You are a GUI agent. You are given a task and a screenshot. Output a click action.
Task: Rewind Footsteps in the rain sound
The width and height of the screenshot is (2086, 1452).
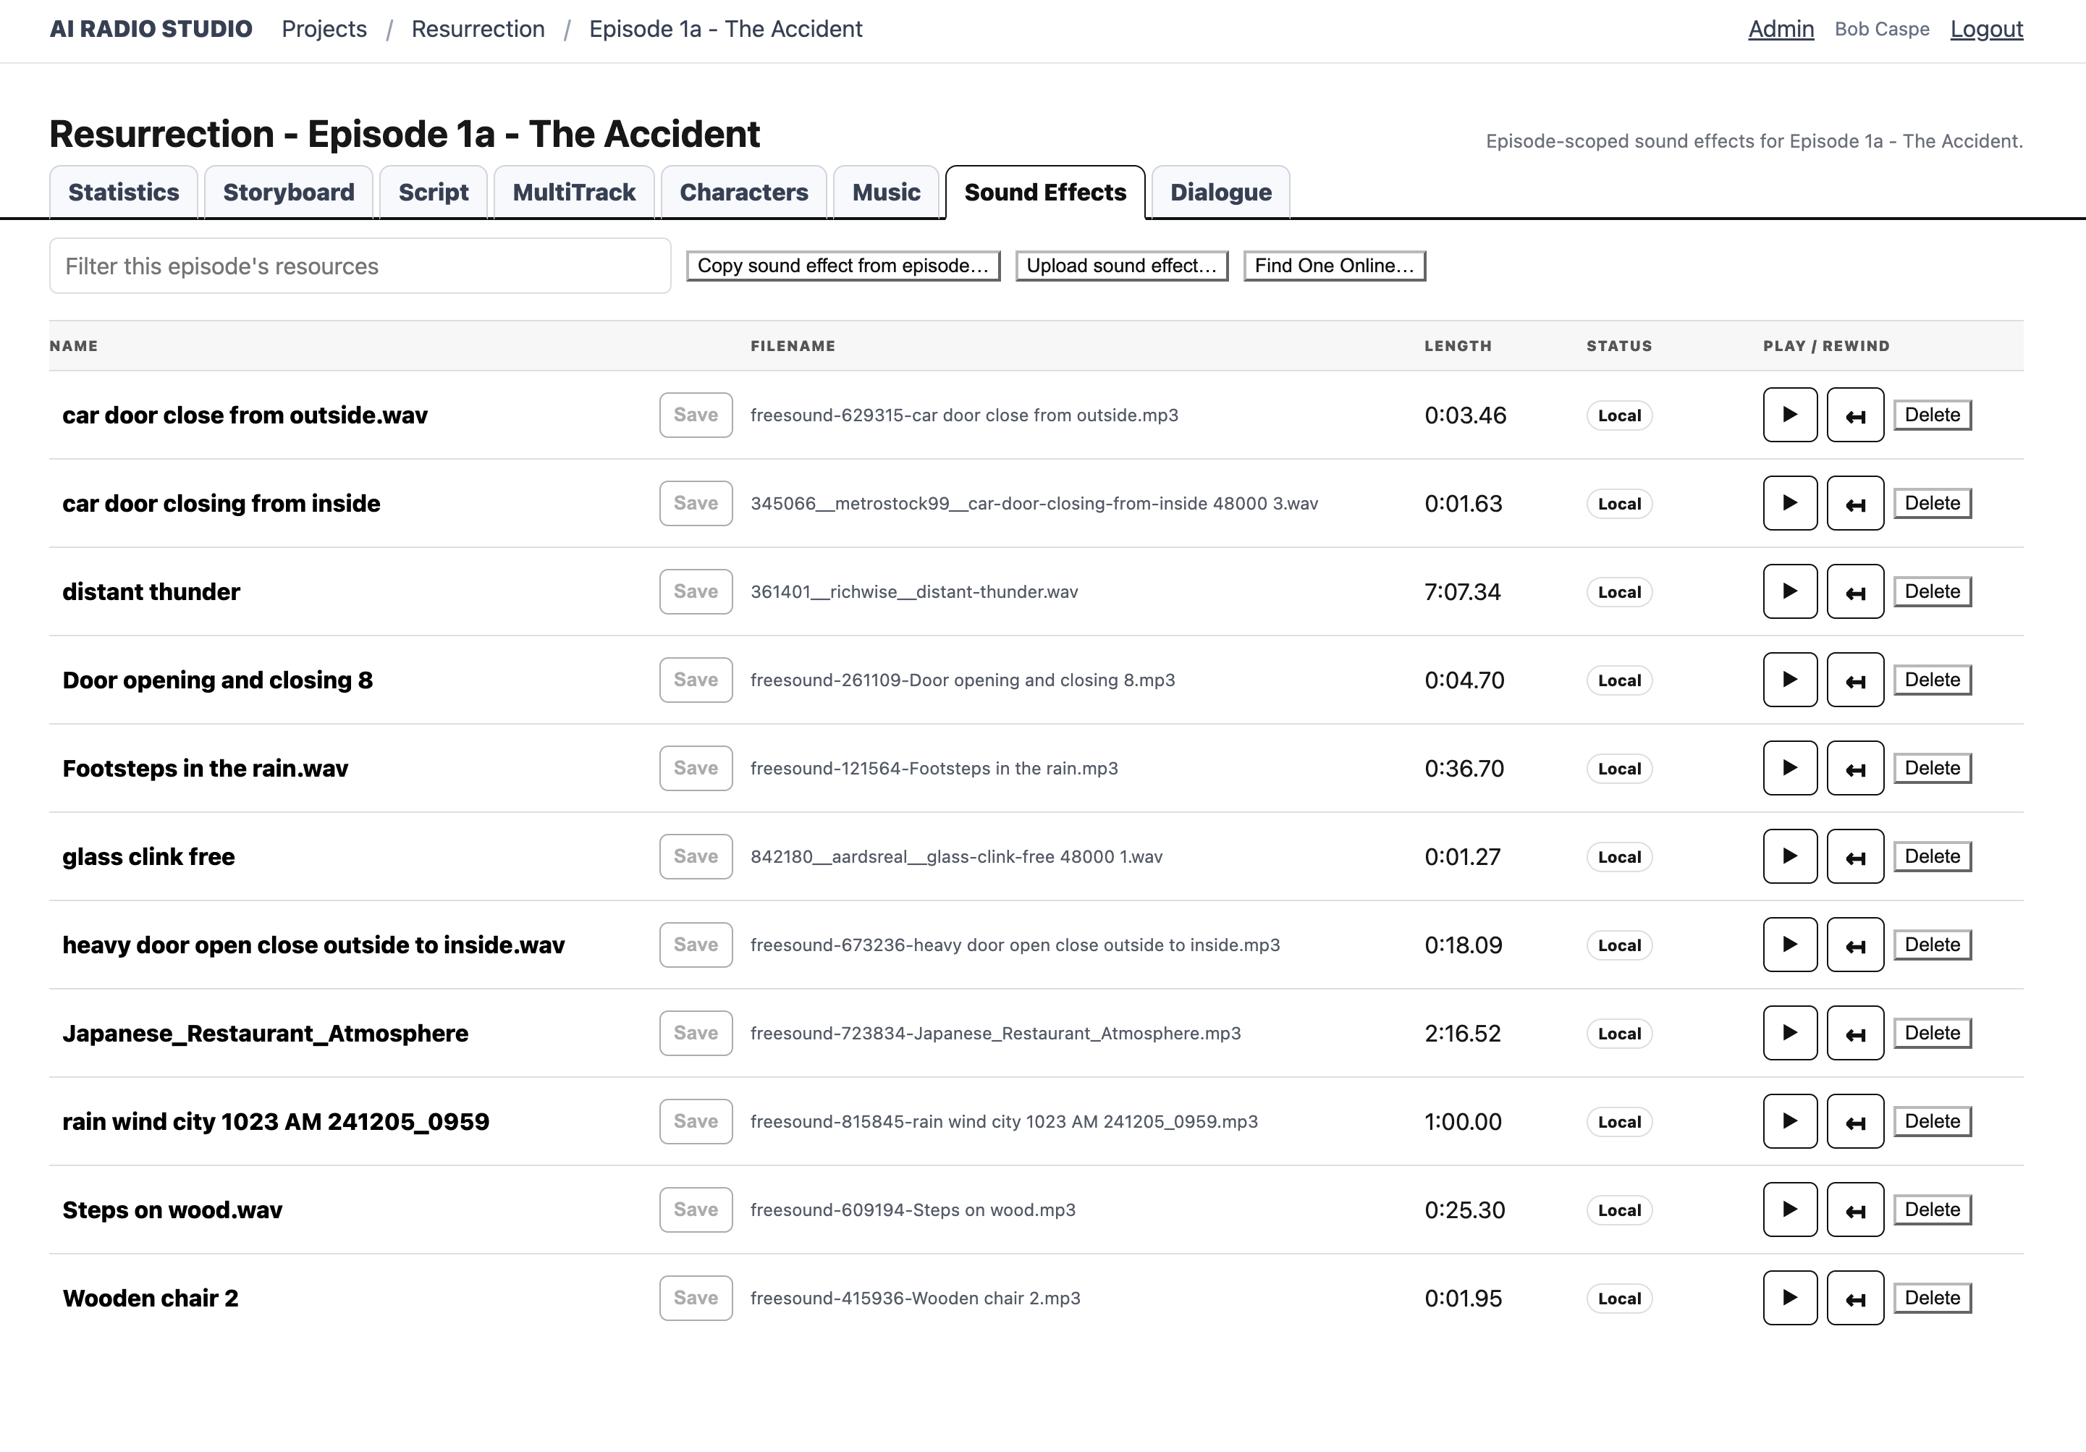coord(1855,768)
